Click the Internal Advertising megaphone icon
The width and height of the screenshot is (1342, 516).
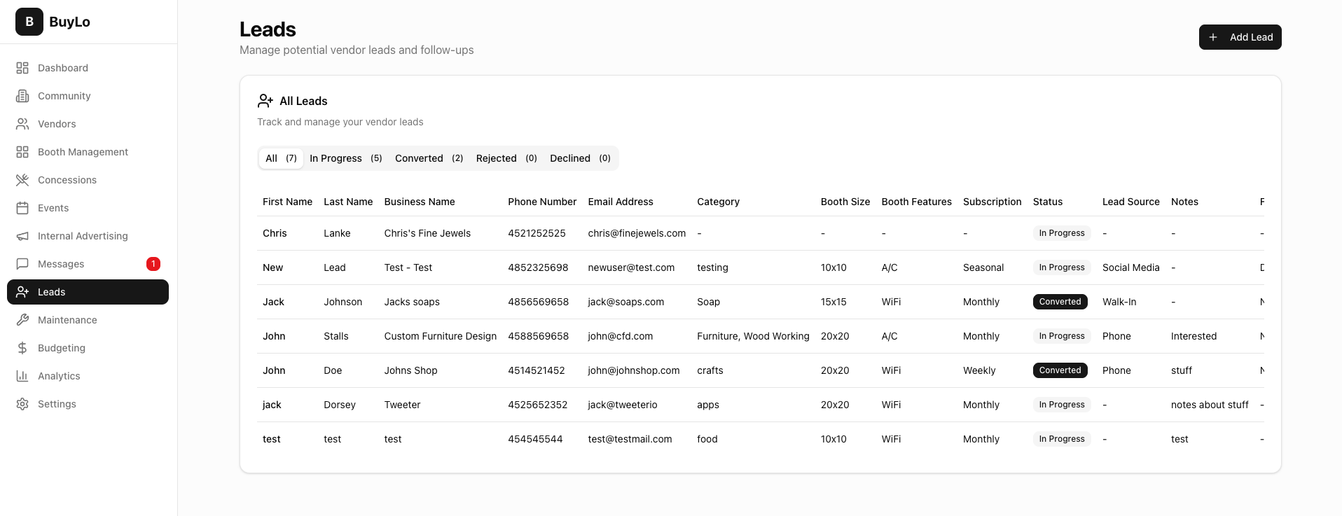pos(22,236)
